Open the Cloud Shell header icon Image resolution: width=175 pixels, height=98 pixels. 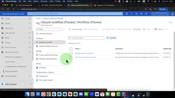[127, 14]
